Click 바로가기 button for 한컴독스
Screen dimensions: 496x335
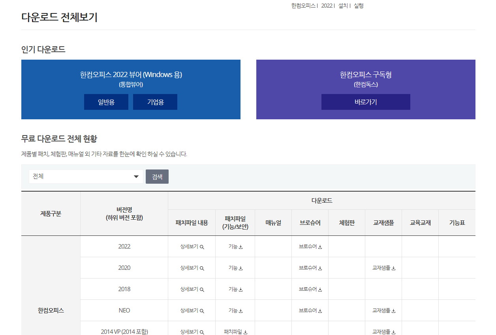coord(366,102)
